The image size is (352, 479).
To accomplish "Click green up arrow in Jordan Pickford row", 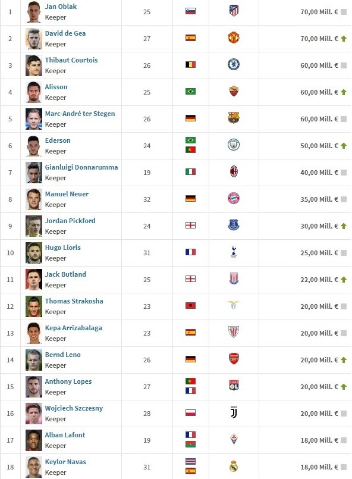I will (x=344, y=226).
